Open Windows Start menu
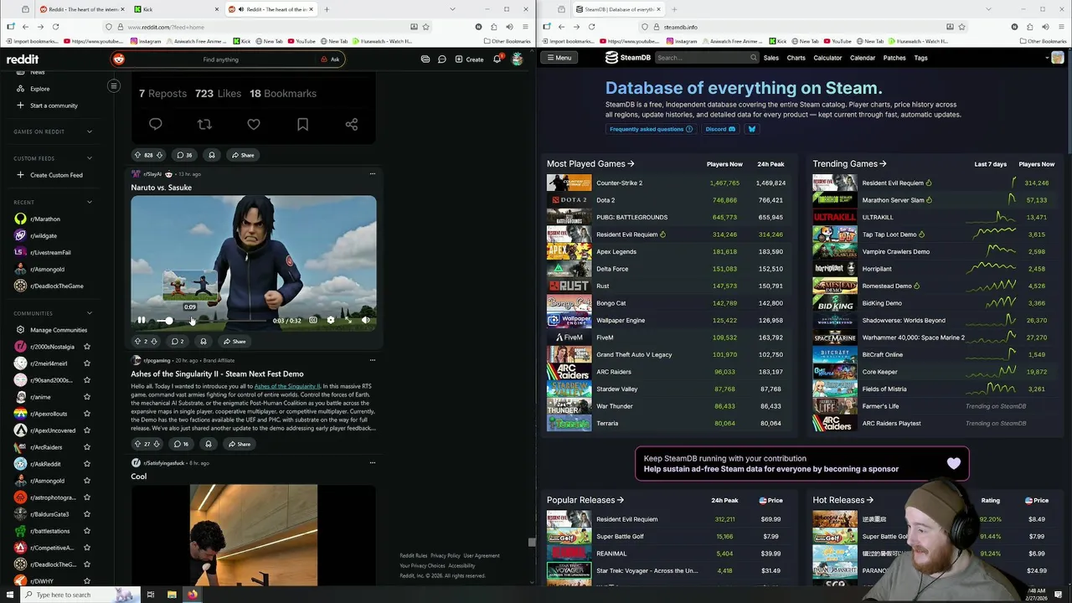The width and height of the screenshot is (1072, 603). (x=10, y=595)
